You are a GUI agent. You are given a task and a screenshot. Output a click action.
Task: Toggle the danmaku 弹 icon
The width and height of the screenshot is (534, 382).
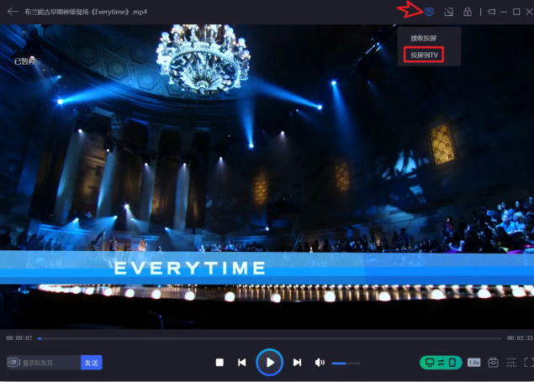click(13, 363)
